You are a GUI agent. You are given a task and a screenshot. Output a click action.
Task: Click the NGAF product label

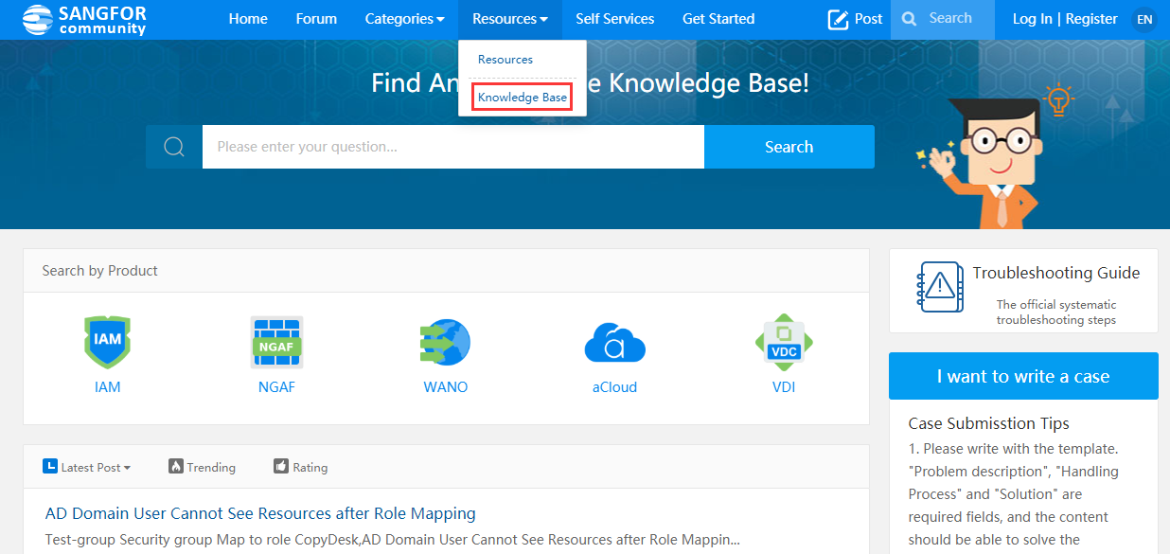[276, 386]
